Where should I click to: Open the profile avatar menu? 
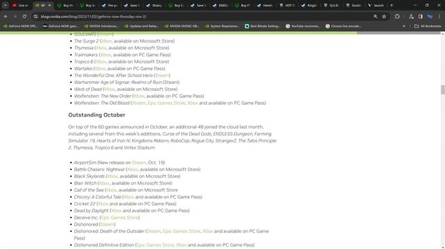point(430,17)
